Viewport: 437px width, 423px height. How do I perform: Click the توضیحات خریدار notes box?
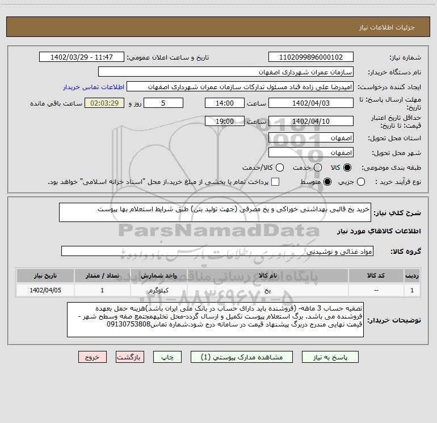[215, 320]
